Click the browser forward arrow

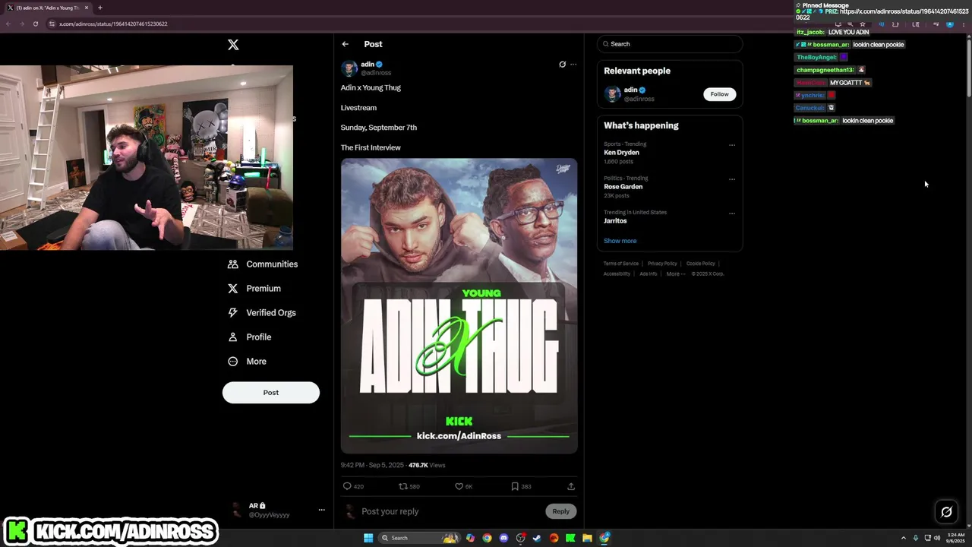point(21,24)
